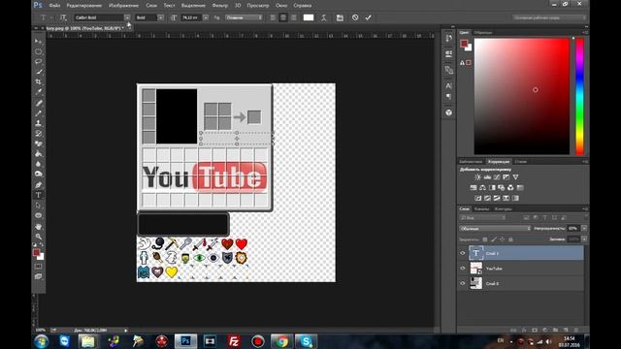The height and width of the screenshot is (349, 621).
Task: Select the Horizontal Type tool
Action: 39,195
